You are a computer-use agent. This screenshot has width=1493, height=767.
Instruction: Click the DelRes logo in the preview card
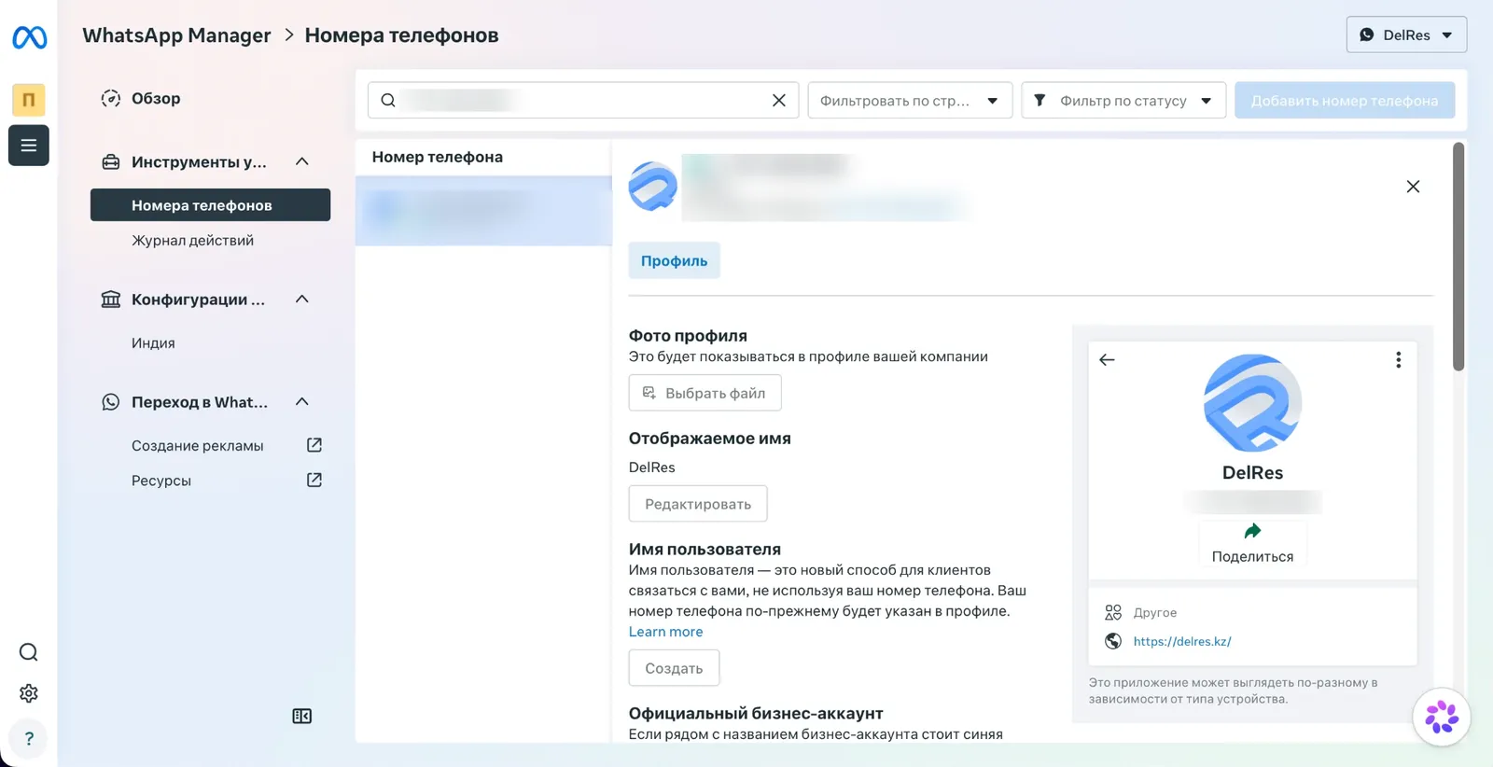(x=1252, y=403)
